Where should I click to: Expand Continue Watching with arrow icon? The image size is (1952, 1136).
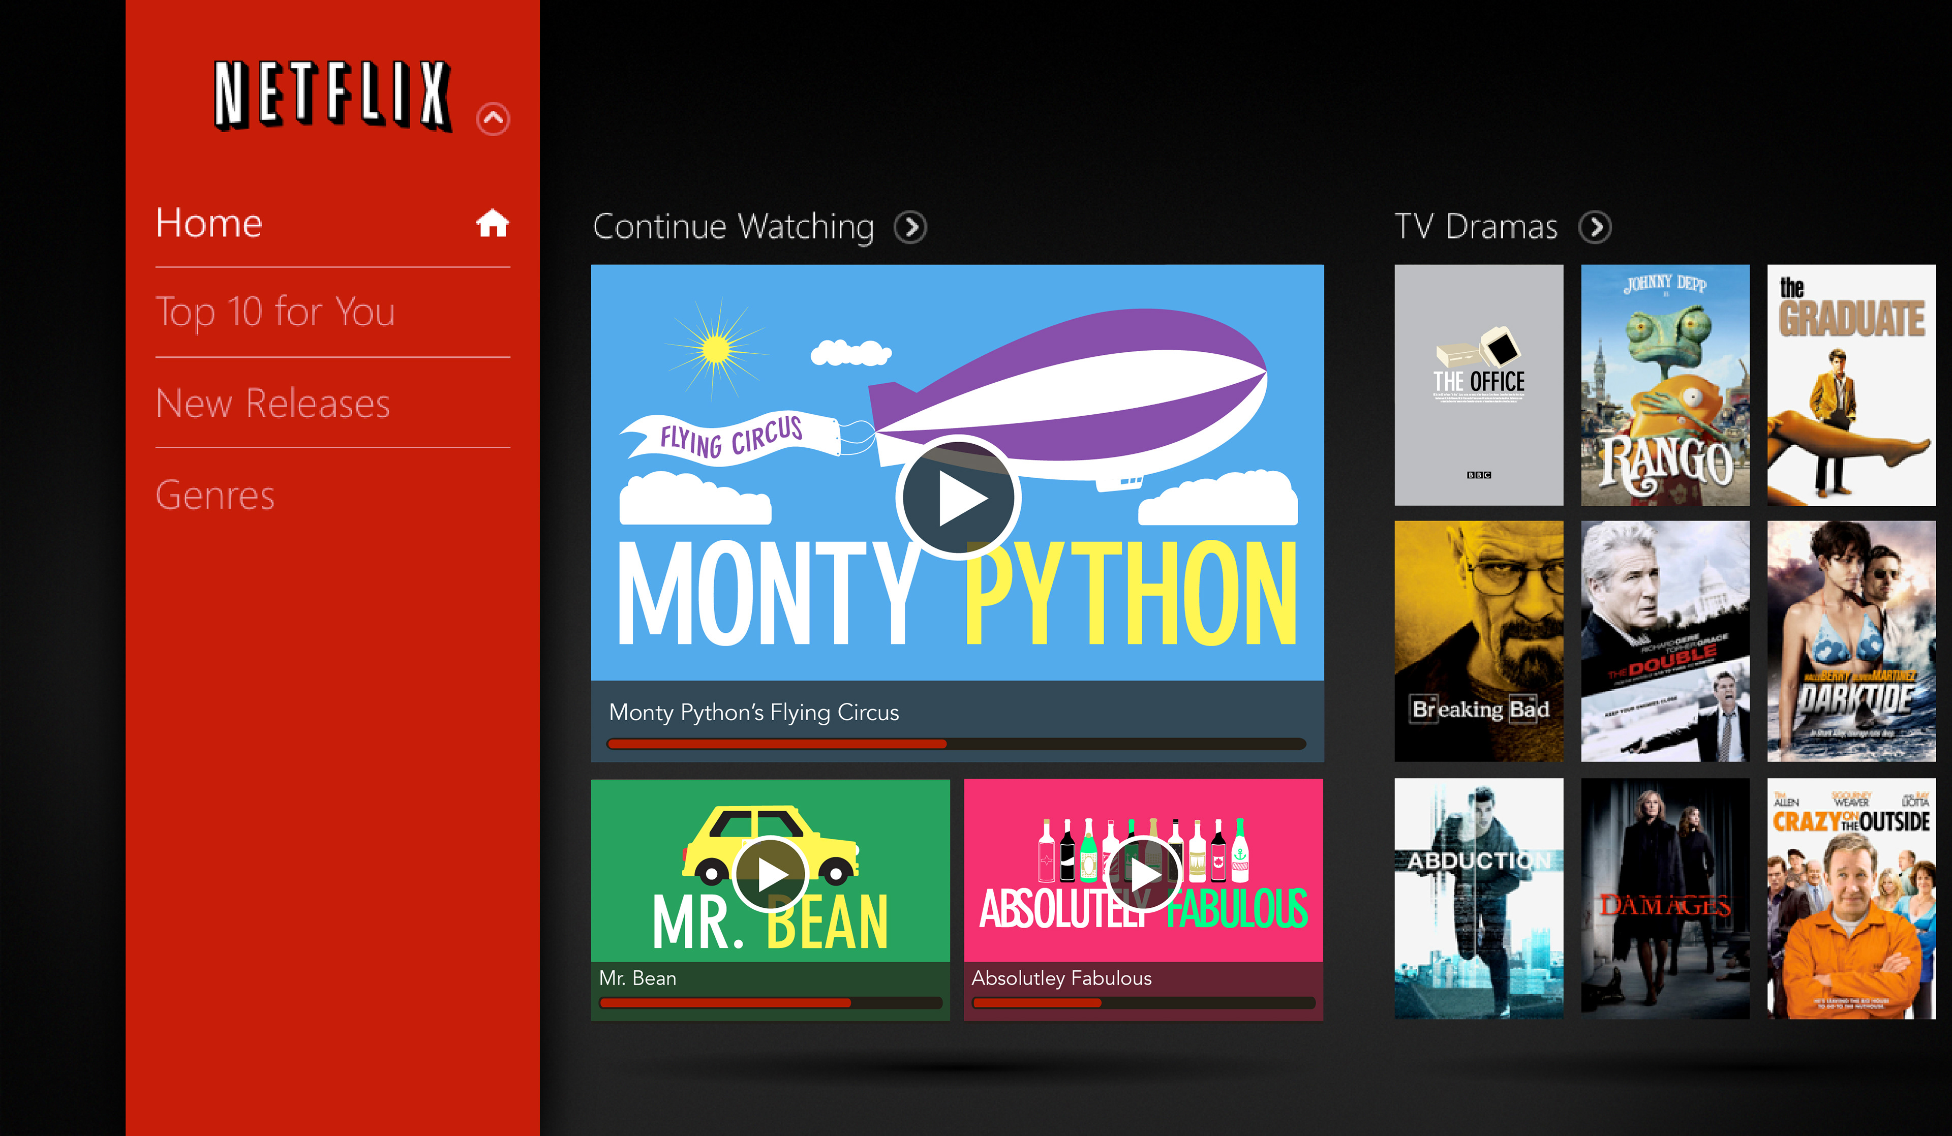pyautogui.click(x=910, y=228)
